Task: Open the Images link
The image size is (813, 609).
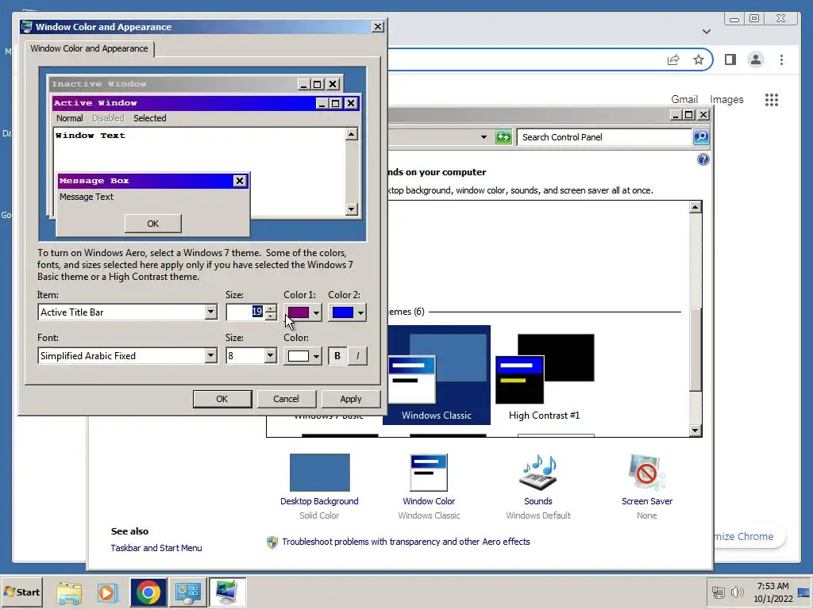Action: pyautogui.click(x=726, y=99)
